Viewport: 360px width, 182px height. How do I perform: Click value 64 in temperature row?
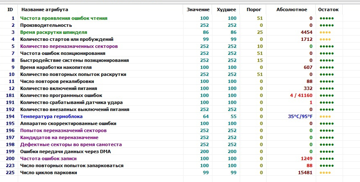click(x=206, y=116)
